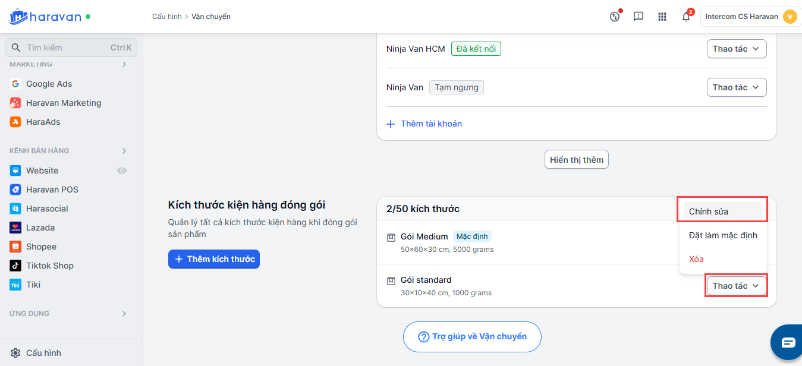Open the Tiktok Shop sales channel
The width and height of the screenshot is (802, 366).
tap(49, 266)
